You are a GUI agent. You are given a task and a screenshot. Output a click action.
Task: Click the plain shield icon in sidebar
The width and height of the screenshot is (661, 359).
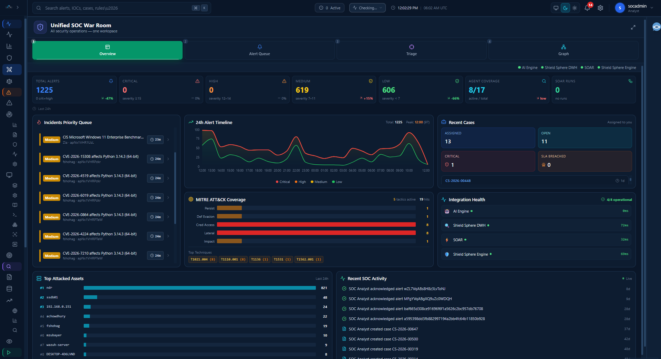9,58
